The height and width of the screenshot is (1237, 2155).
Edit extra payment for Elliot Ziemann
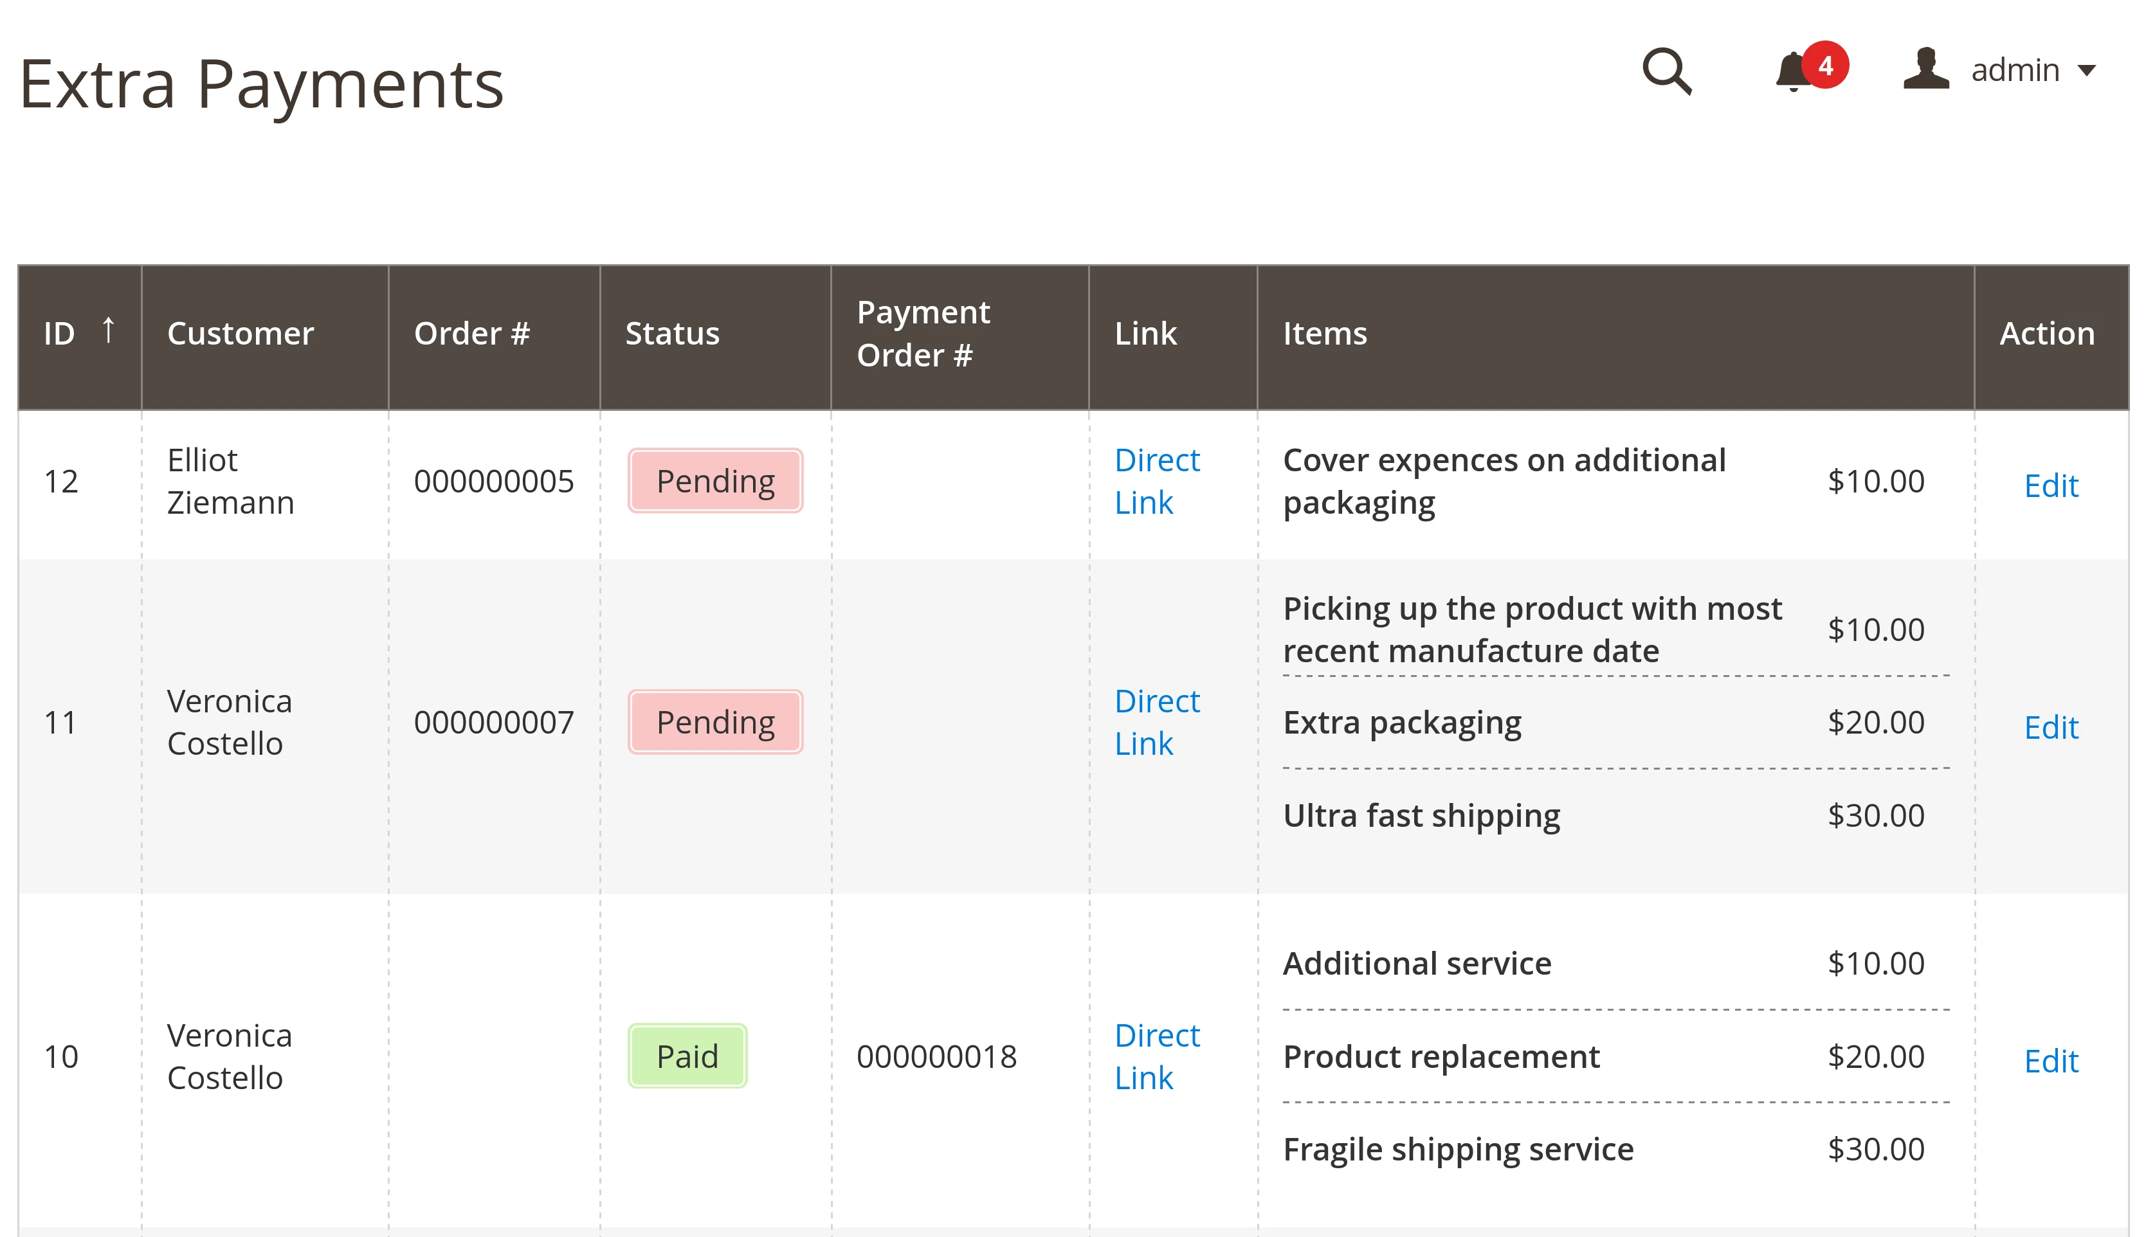coord(2050,486)
